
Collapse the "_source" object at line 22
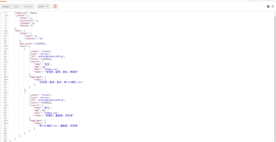point(7,62)
